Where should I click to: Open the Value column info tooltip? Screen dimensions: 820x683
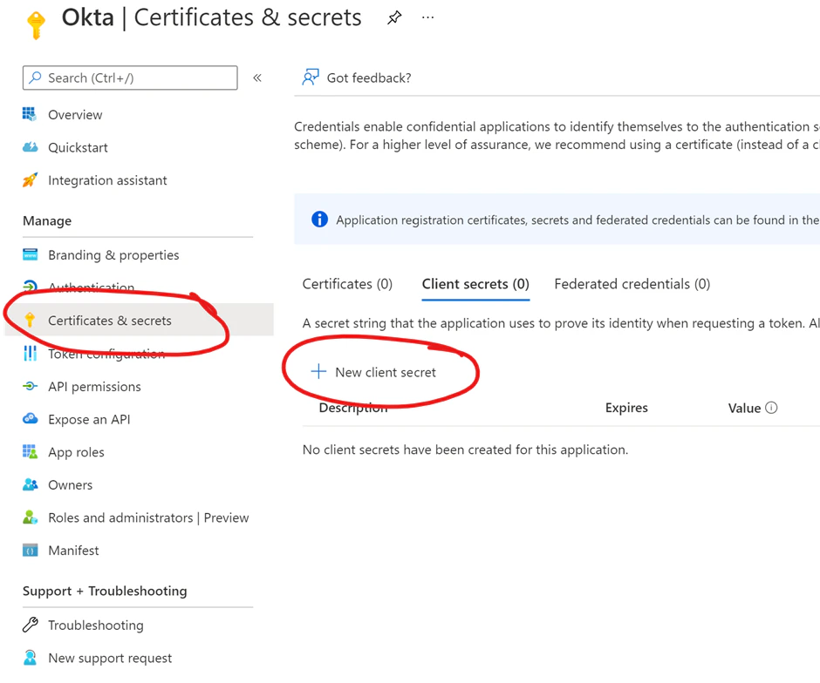click(773, 408)
